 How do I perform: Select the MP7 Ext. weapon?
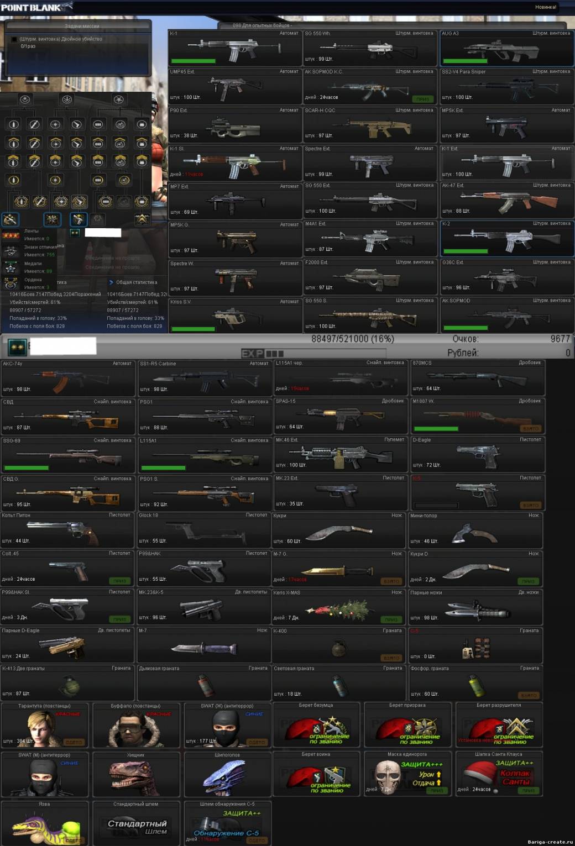[x=234, y=201]
